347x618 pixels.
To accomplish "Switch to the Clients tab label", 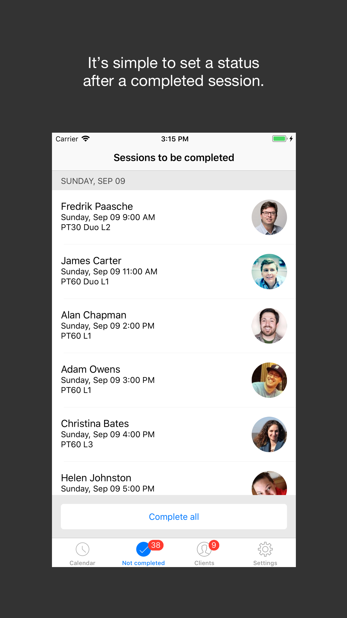I will click(204, 563).
